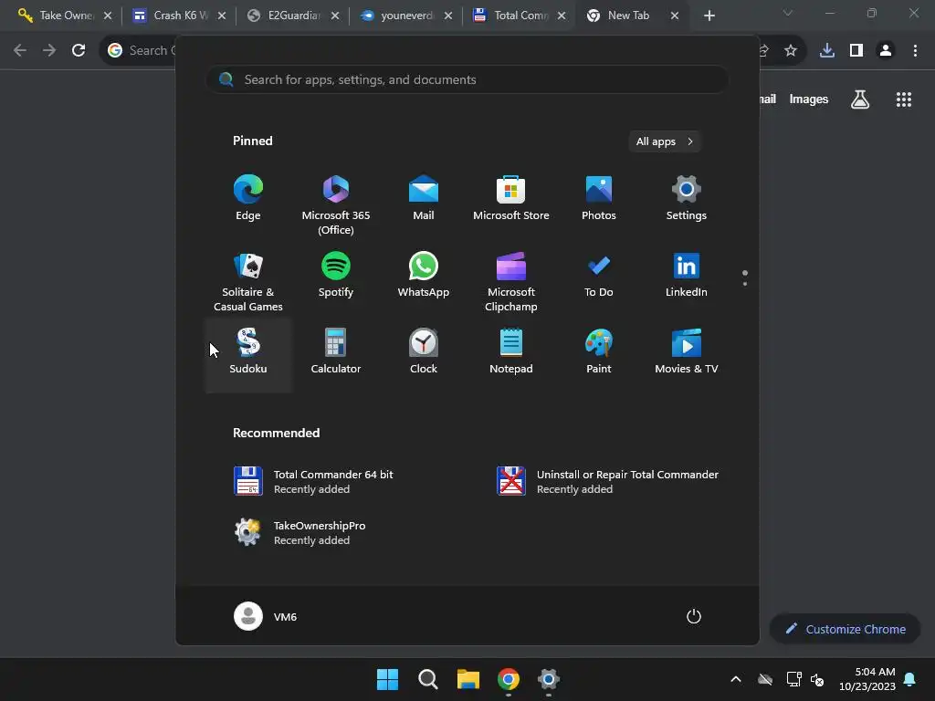Open the VM6 user account menu
The width and height of the screenshot is (935, 701).
click(266, 616)
